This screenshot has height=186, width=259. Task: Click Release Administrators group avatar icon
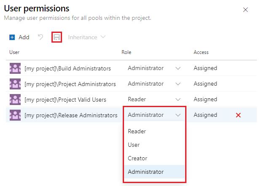15,115
